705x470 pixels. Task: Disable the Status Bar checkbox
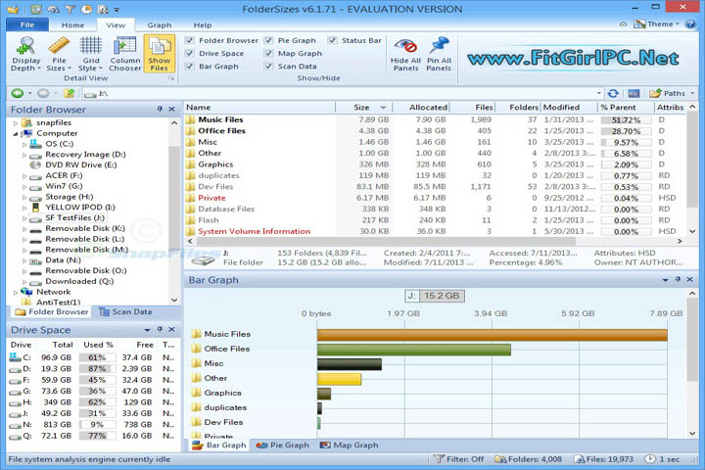click(334, 40)
